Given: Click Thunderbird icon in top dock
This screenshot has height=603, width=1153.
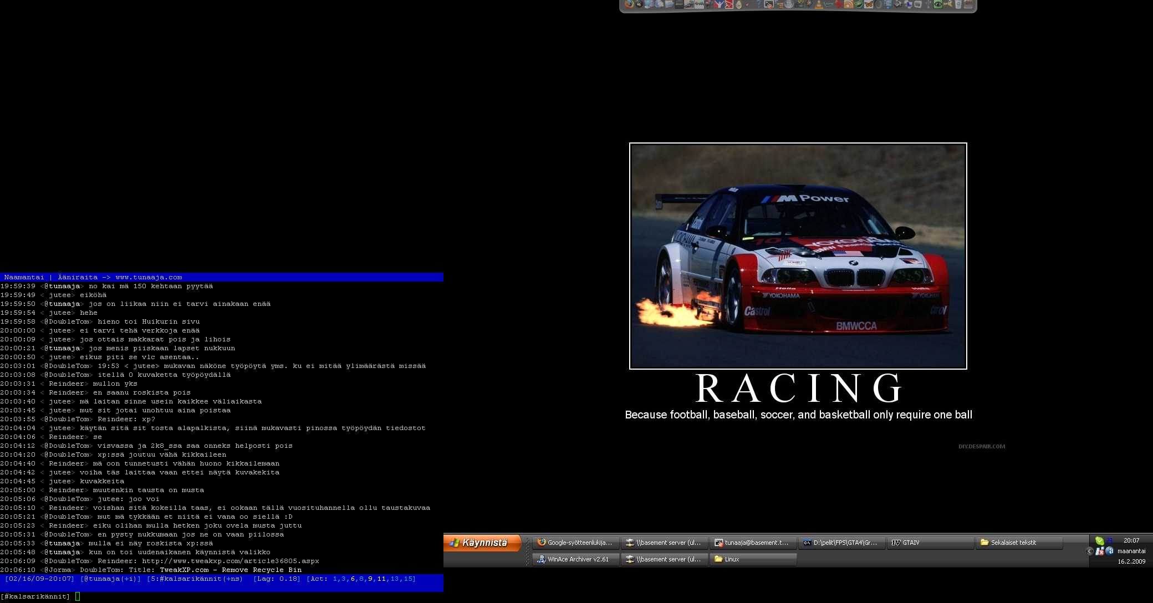Looking at the screenshot, I should [639, 4].
